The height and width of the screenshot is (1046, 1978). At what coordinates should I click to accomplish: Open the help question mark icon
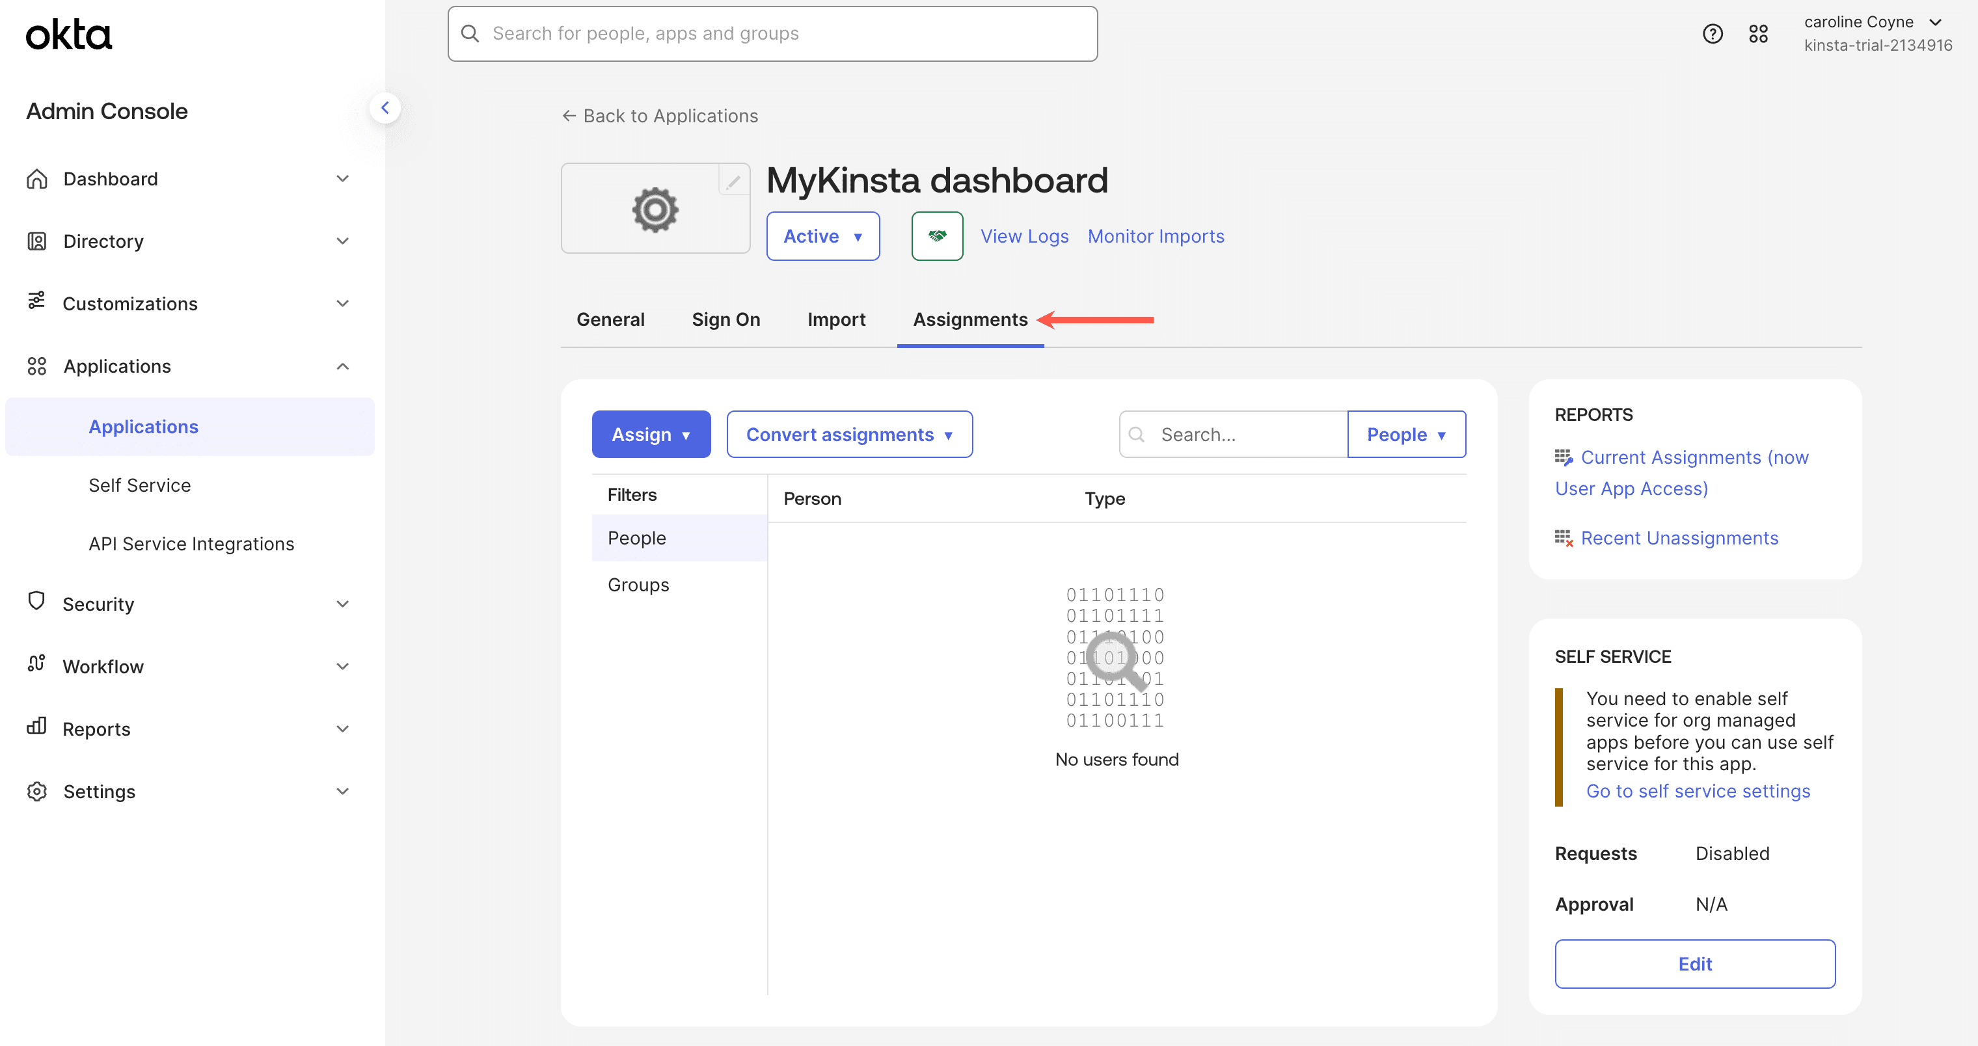tap(1711, 34)
